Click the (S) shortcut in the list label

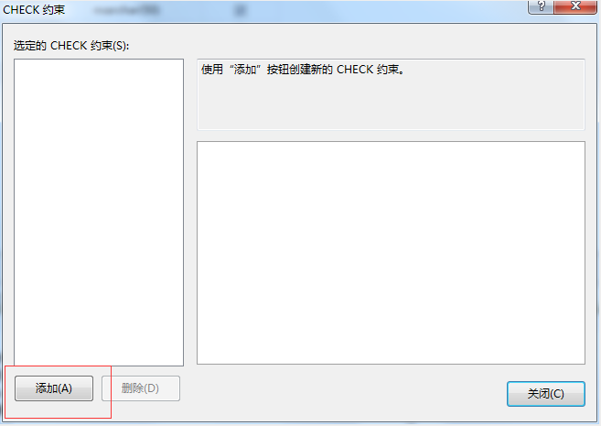pos(120,46)
